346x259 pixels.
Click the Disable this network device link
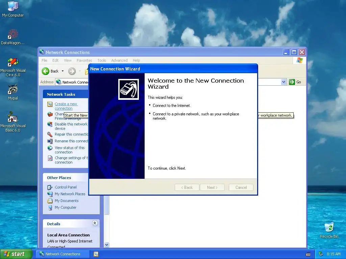(71, 126)
